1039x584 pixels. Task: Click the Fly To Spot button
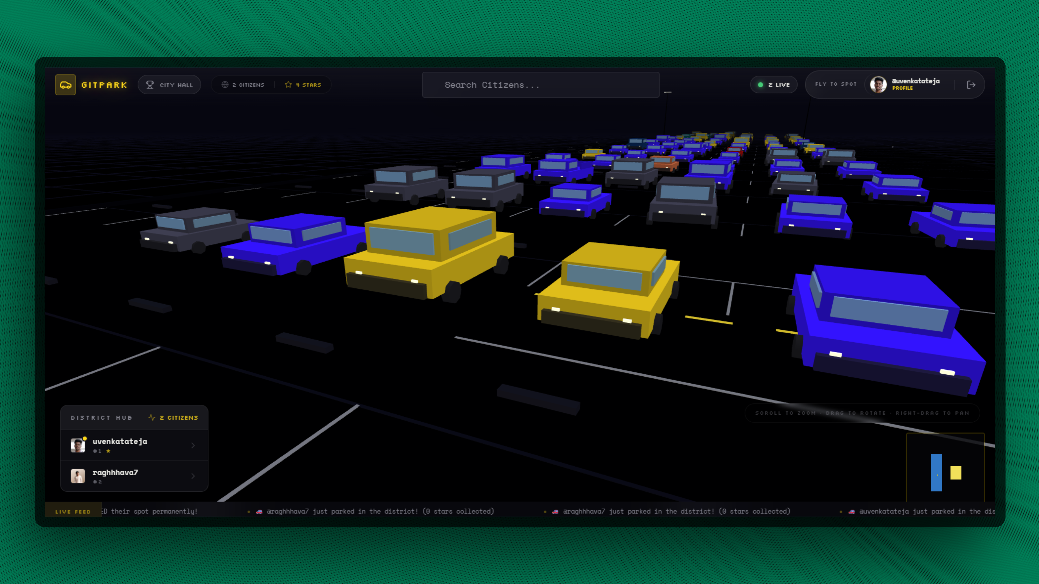pyautogui.click(x=835, y=84)
